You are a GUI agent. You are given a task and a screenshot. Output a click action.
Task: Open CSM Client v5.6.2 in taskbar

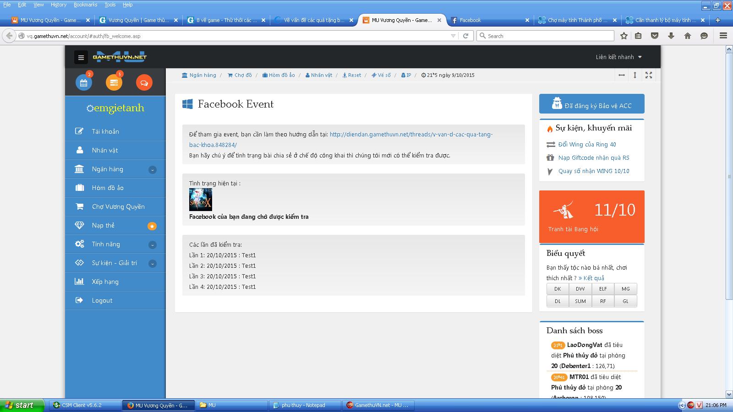pos(85,405)
